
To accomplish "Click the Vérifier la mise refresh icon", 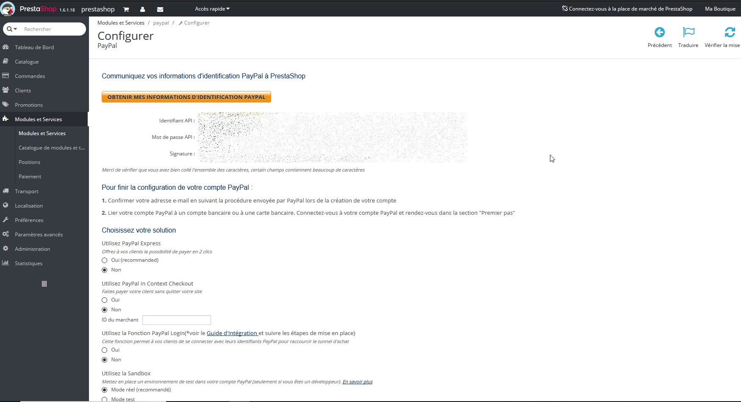I will coord(730,32).
